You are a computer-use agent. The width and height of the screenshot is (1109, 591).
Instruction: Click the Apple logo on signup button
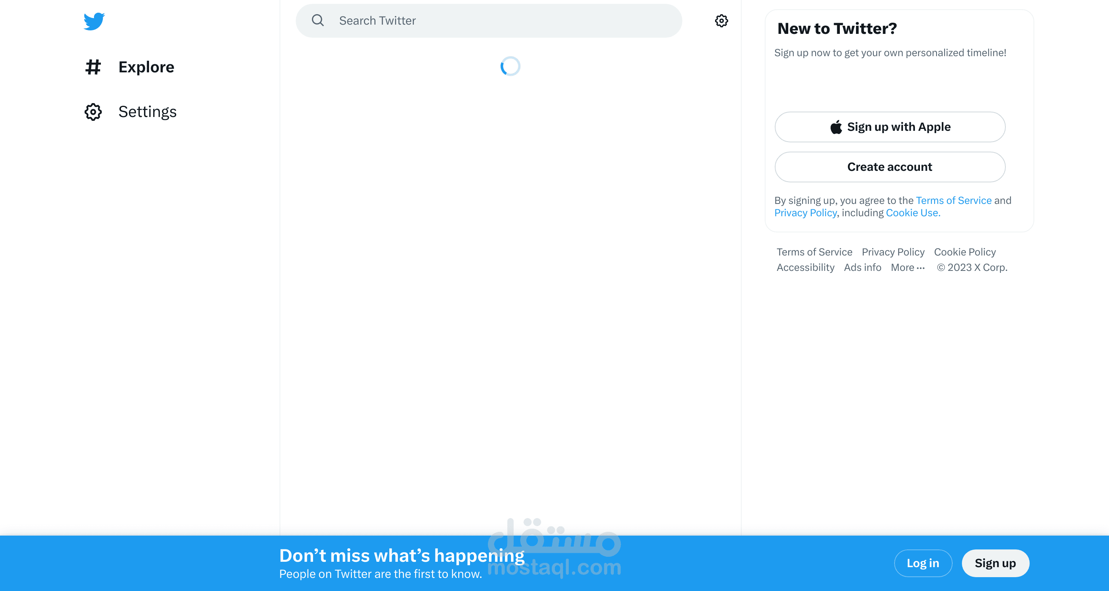(x=836, y=127)
